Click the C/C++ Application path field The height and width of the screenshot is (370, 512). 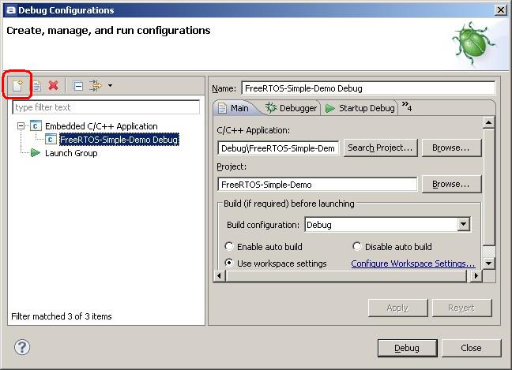point(278,148)
